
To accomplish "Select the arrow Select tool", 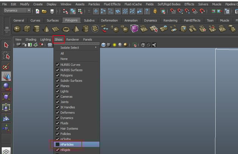I will (6, 45).
